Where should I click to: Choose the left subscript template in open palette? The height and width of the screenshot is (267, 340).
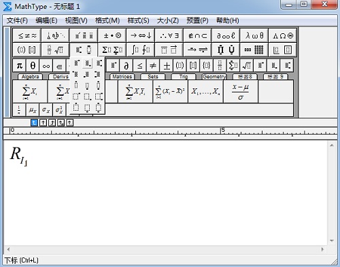[87, 74]
